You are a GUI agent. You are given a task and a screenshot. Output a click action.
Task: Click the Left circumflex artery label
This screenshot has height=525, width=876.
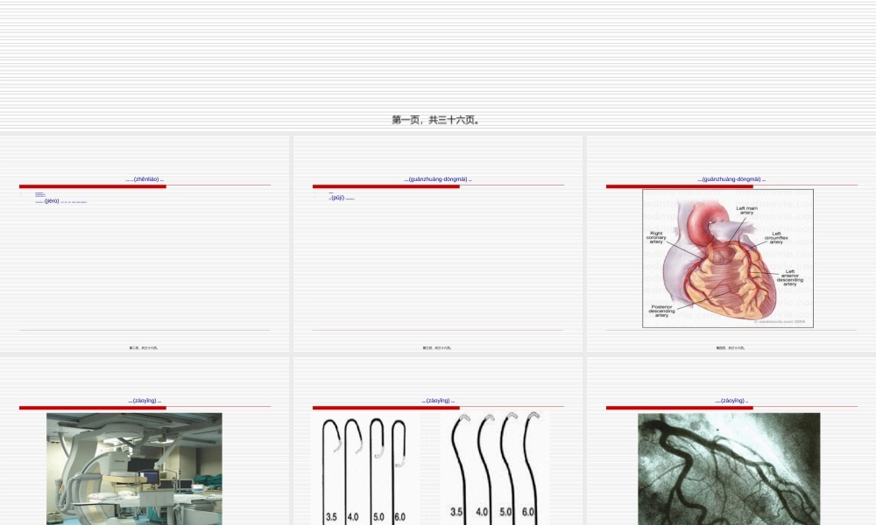[776, 237]
